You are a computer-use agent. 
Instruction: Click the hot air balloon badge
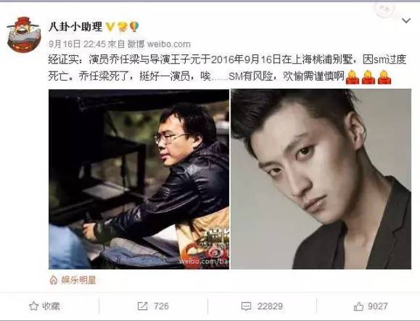click(134, 26)
